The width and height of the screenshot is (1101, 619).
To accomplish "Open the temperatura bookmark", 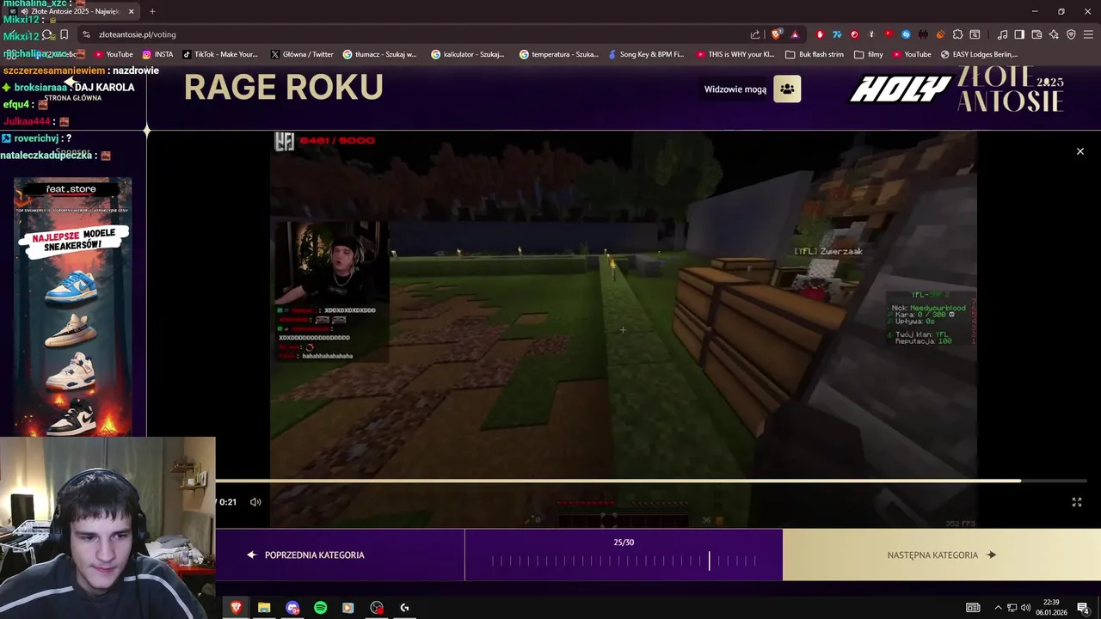I will coord(559,54).
